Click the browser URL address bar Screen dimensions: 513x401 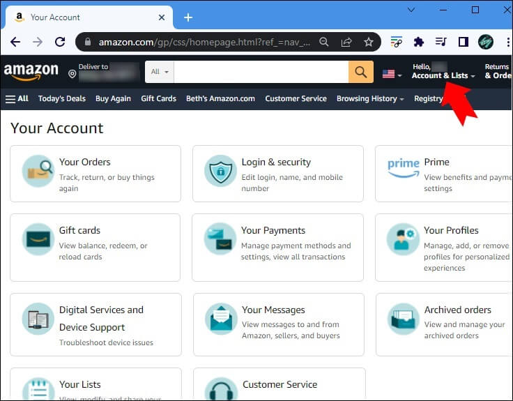204,42
